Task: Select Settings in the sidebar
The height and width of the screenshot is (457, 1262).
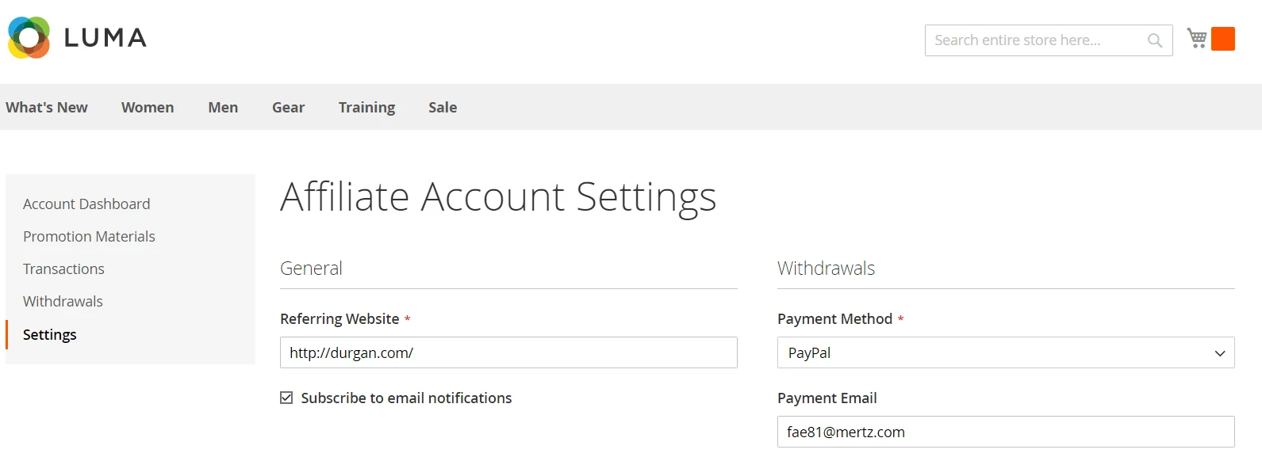Action: point(49,334)
